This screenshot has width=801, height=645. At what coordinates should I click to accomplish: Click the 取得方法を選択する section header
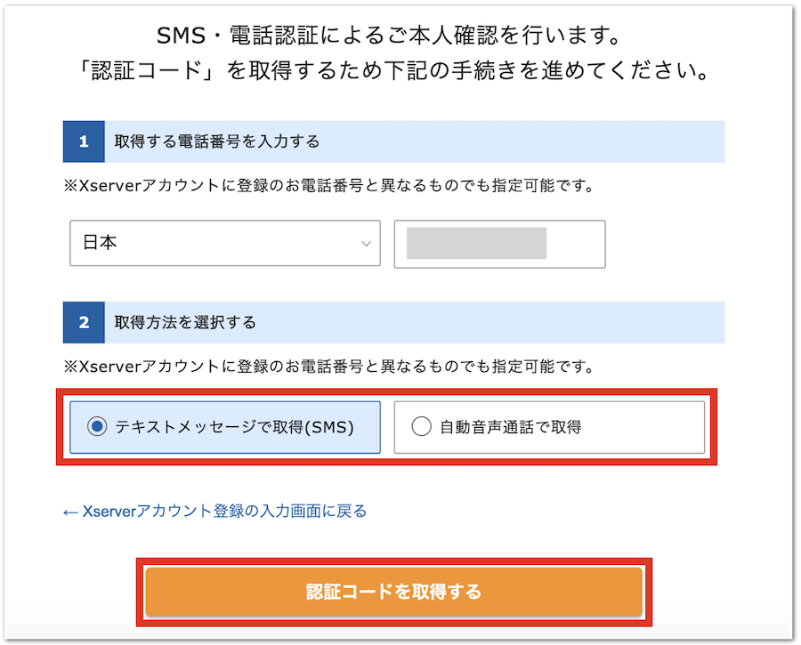point(185,322)
